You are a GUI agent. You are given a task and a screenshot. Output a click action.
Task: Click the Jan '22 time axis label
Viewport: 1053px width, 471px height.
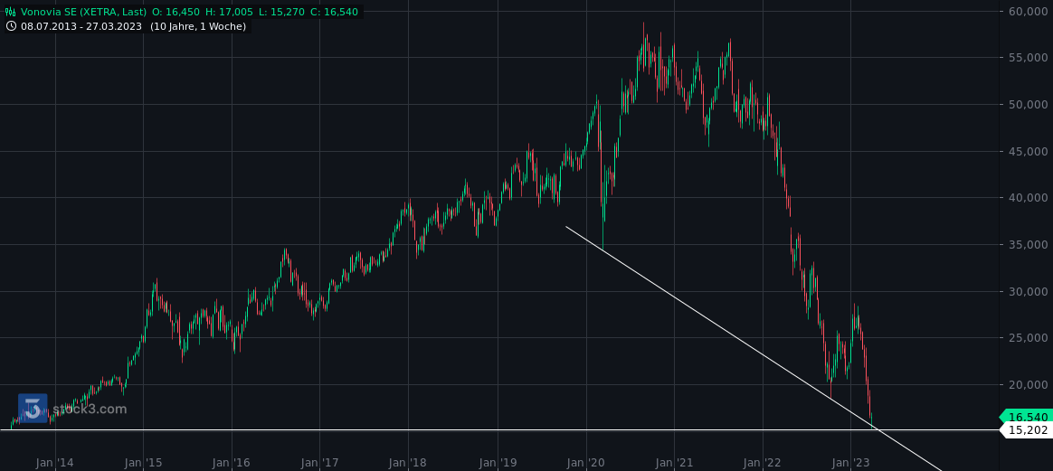(x=763, y=462)
